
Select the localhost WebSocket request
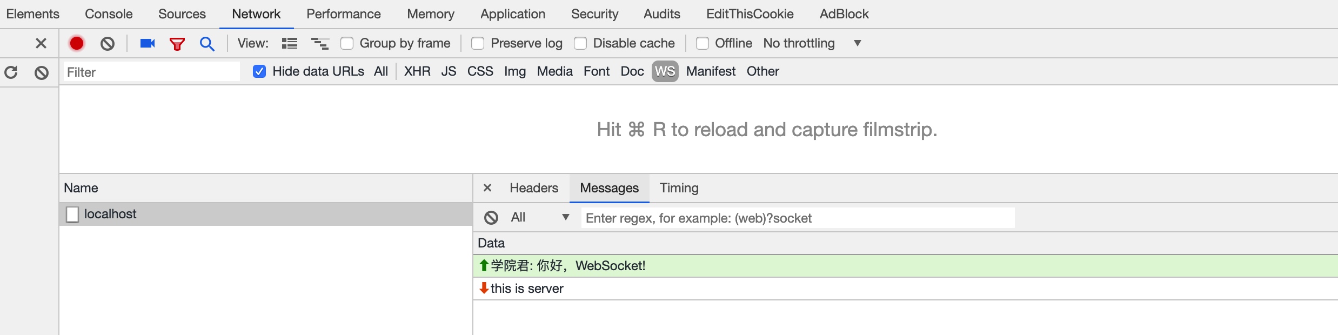pos(266,214)
